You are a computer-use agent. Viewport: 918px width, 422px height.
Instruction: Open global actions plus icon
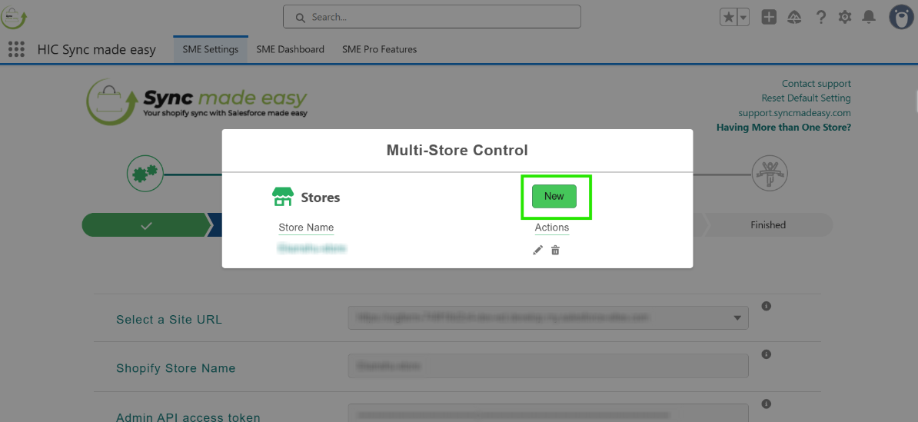click(769, 17)
